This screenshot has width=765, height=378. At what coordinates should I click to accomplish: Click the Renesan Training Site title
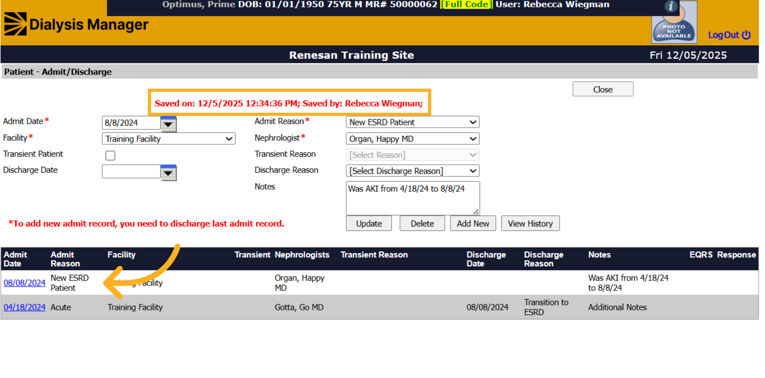click(352, 55)
